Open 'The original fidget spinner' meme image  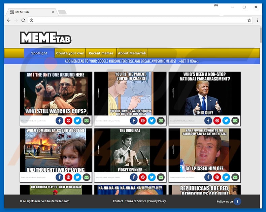(x=130, y=150)
